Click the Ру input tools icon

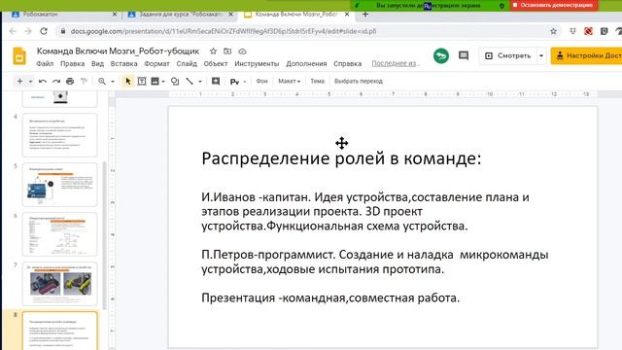coord(234,82)
